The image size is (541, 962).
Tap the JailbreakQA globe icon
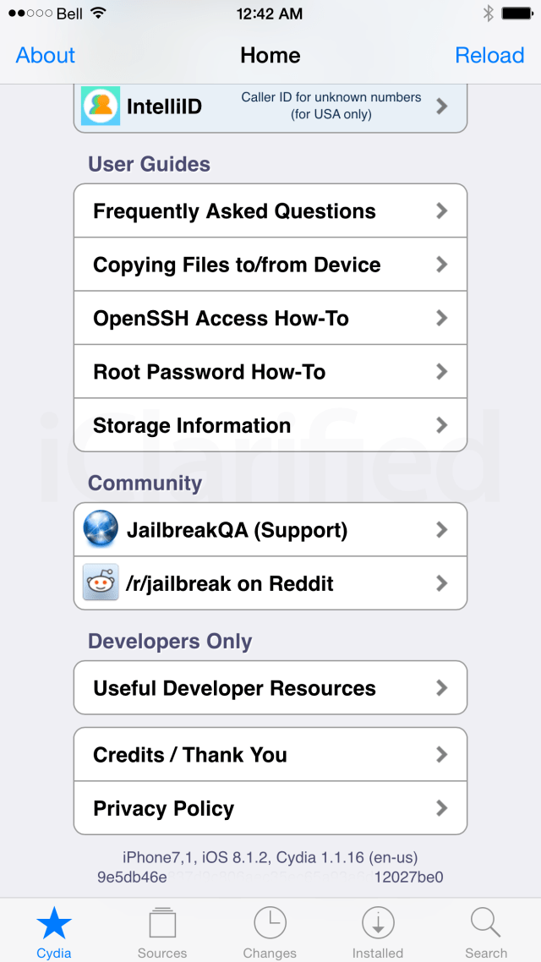[101, 530]
